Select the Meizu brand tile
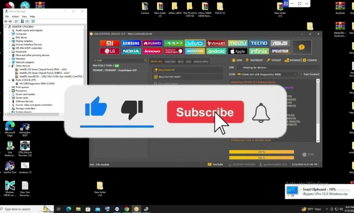 (x=237, y=43)
